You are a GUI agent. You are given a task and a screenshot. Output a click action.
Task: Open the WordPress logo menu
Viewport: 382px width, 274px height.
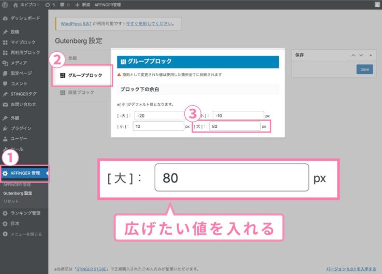pyautogui.click(x=5, y=5)
